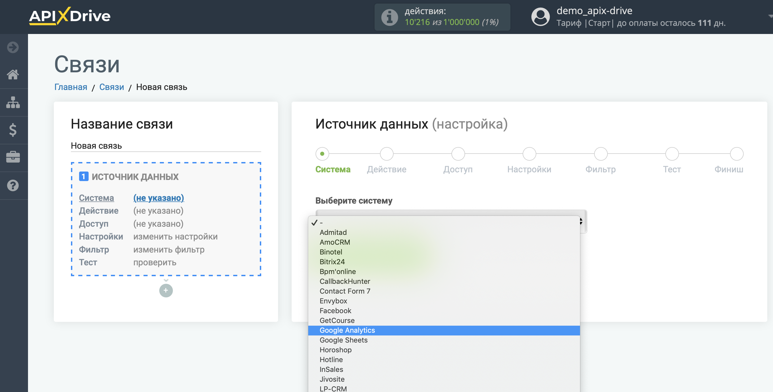Choose Hotline from the system list
This screenshot has height=392, width=773.
pyautogui.click(x=444, y=360)
